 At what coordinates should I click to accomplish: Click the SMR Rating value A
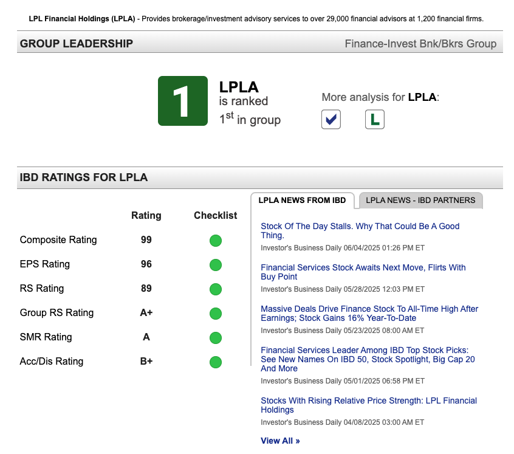(x=146, y=337)
